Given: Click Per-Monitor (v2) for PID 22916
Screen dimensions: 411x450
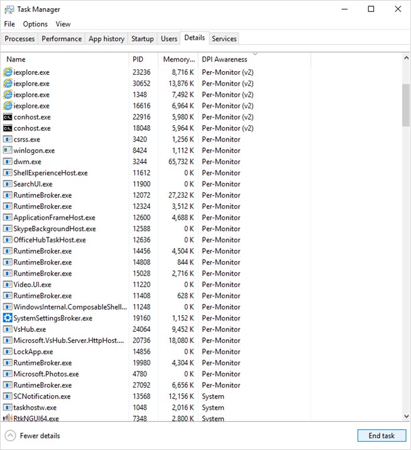Looking at the screenshot, I should [227, 117].
